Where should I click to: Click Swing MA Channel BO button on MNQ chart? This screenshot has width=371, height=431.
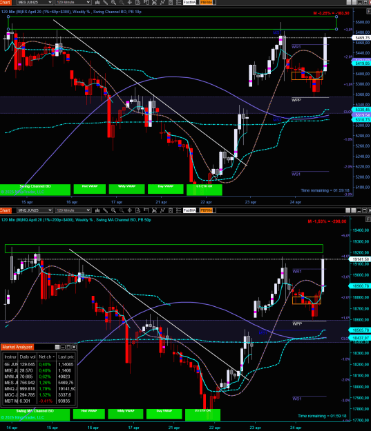35,414
